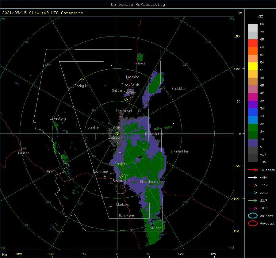The width and height of the screenshot is (276, 258).
Task: Click the dBZ heading above the color scale
Action: [x=260, y=17]
